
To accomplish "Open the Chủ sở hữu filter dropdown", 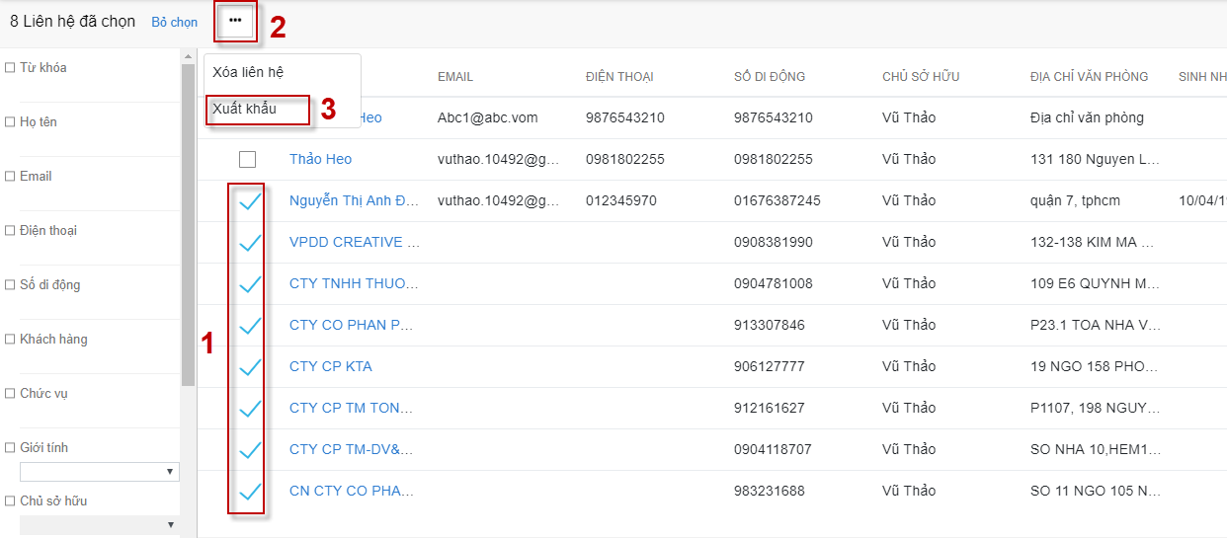I will 99,524.
